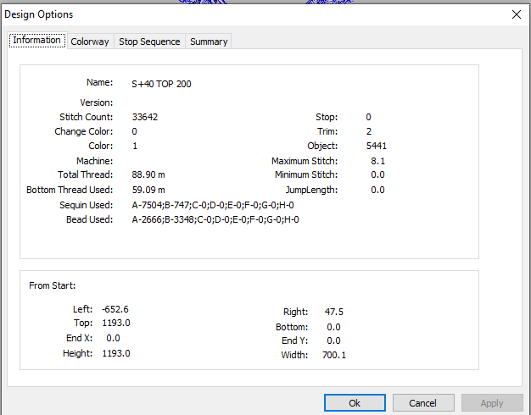Select the Summary tab
Screen dimensions: 531x415
point(209,41)
